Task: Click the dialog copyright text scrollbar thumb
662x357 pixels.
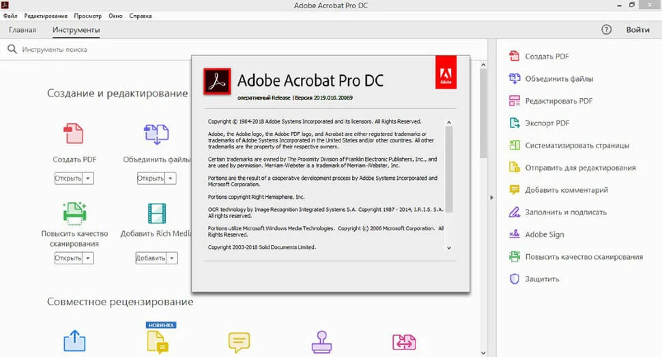Action: coord(449,170)
